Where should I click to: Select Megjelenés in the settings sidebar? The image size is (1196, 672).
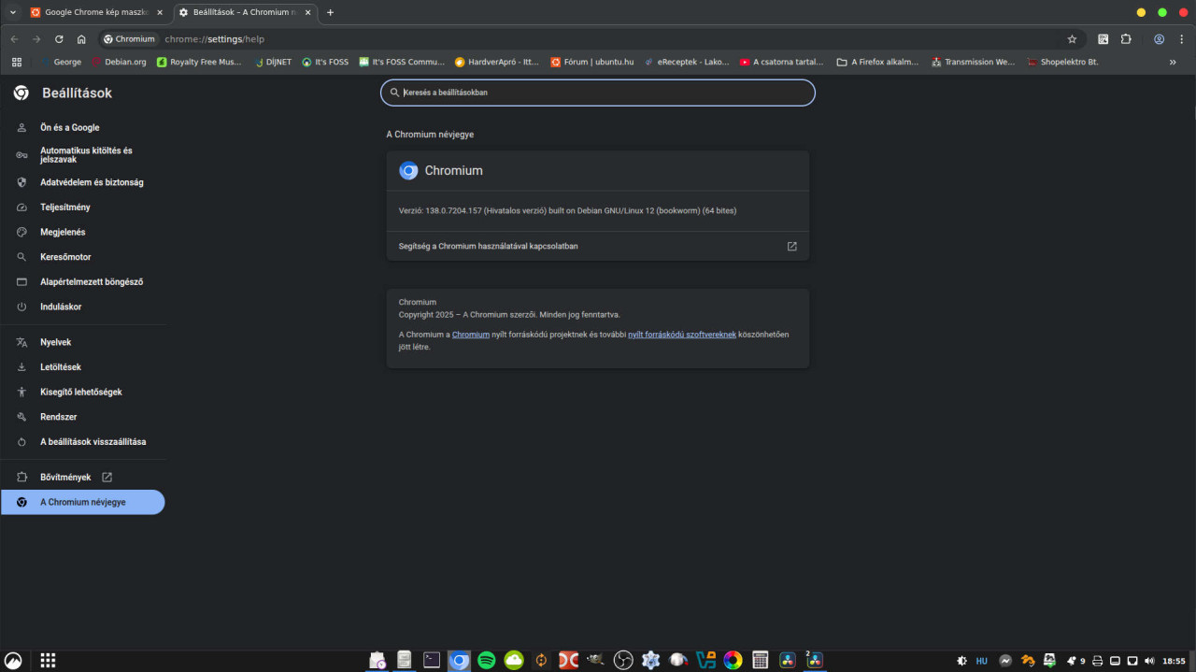[63, 232]
